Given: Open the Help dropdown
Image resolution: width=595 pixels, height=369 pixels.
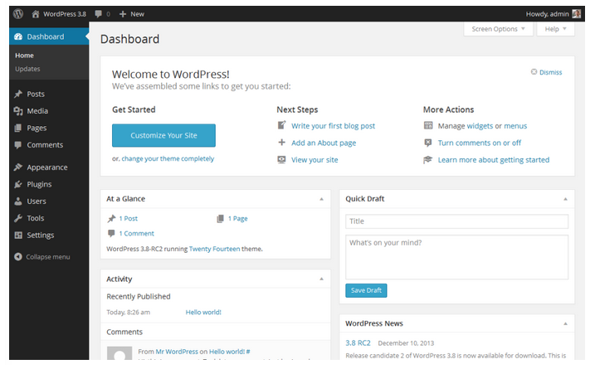Looking at the screenshot, I should 555,29.
